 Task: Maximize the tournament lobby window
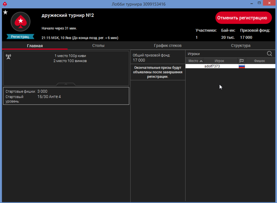tap(259, 3)
